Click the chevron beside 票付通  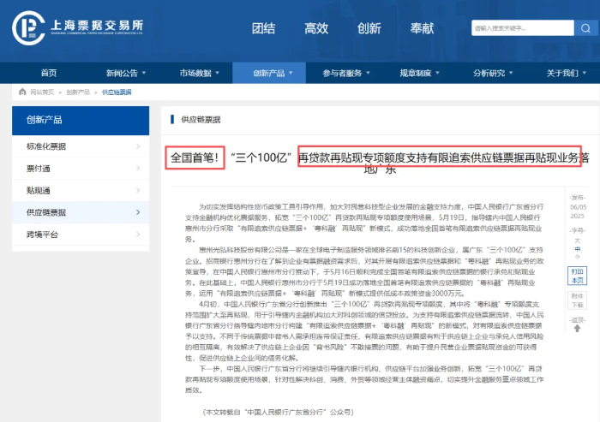click(x=138, y=168)
